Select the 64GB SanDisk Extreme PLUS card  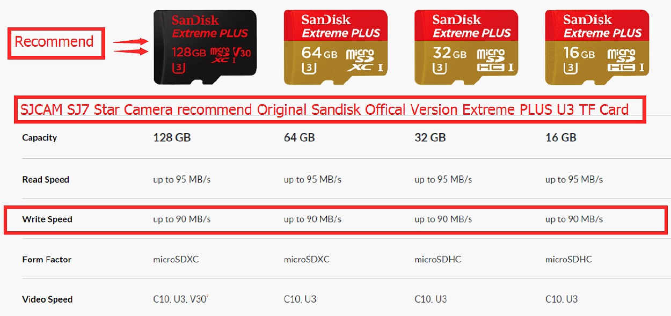(x=336, y=47)
